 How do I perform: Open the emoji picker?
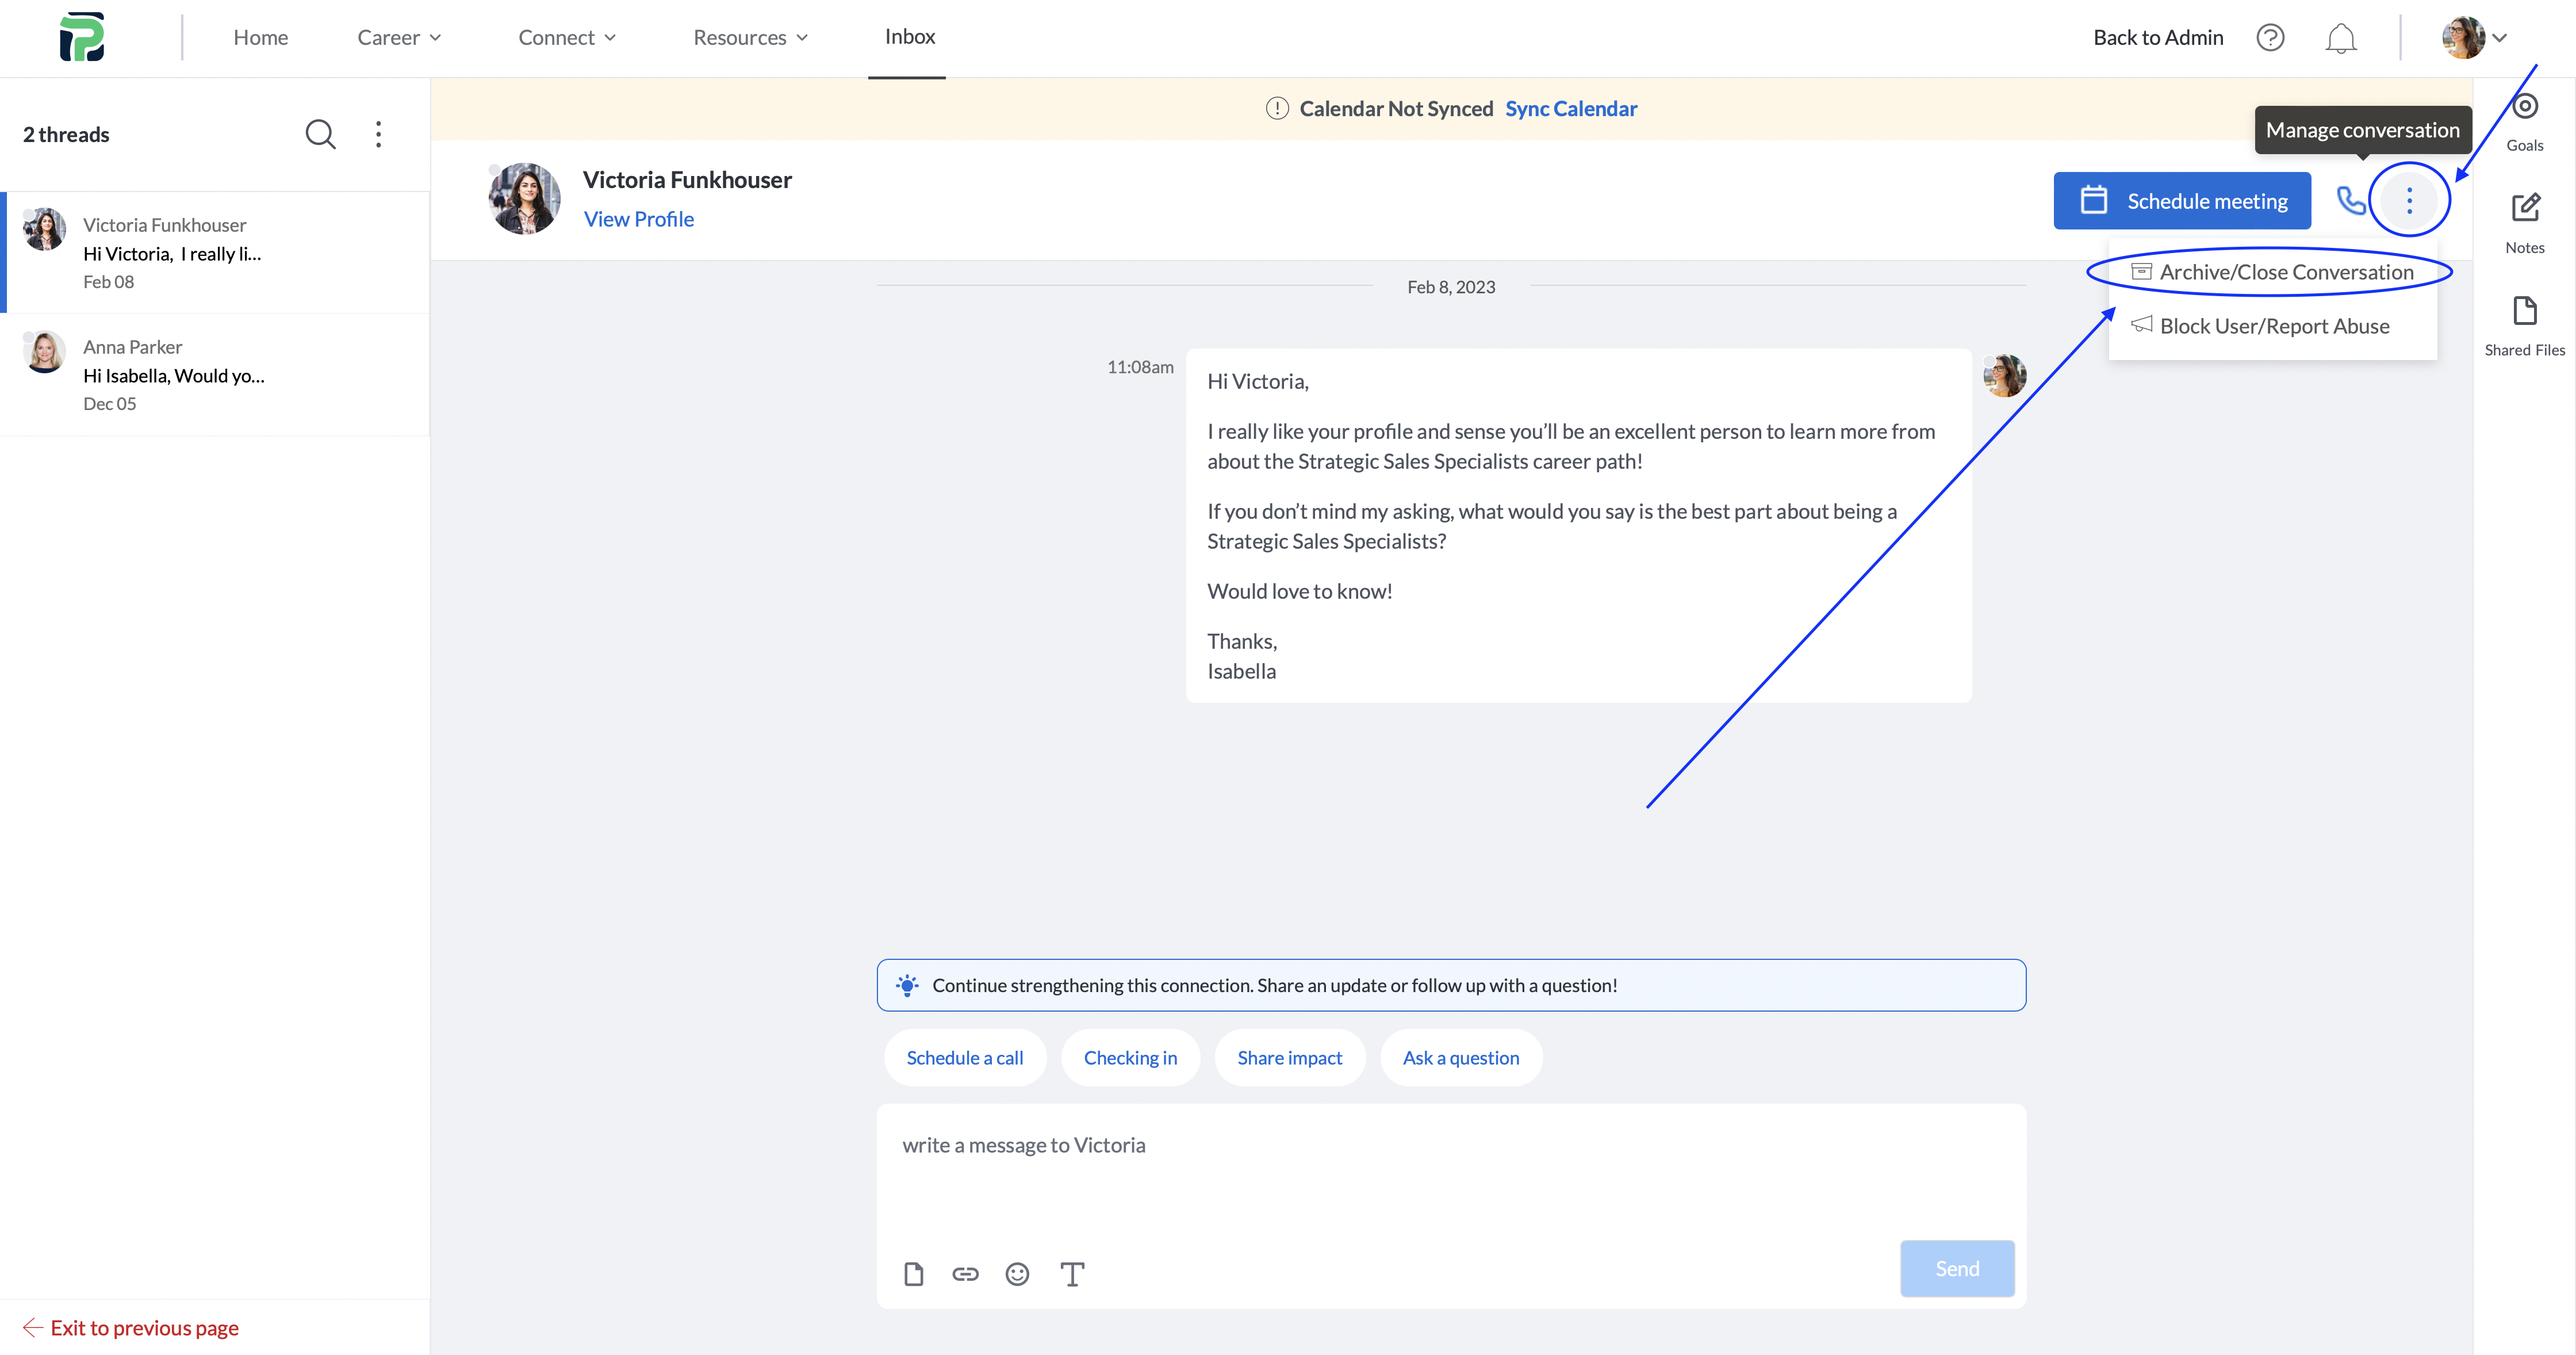(1017, 1273)
